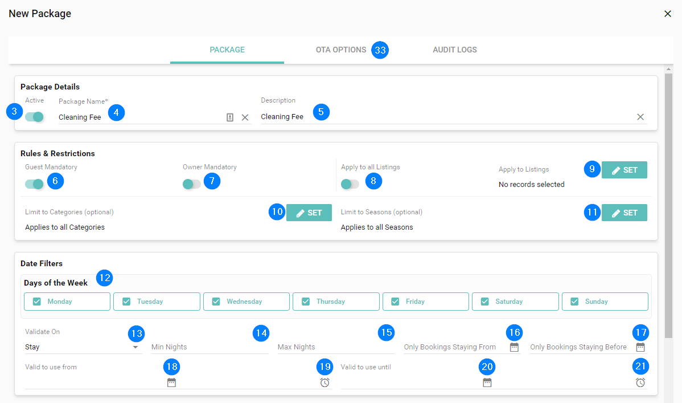Close the New Package dialog

point(668,14)
